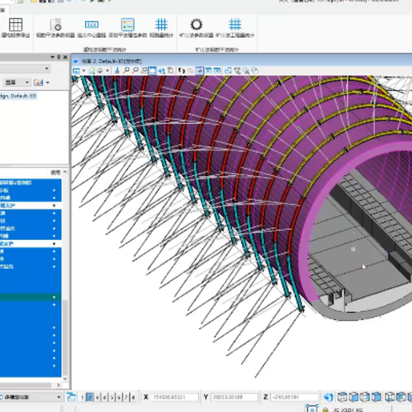Close the left docked panel
Image resolution: width=412 pixels, height=412 pixels.
65,57
